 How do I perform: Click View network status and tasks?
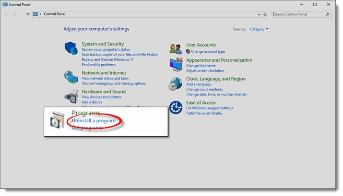(105, 78)
